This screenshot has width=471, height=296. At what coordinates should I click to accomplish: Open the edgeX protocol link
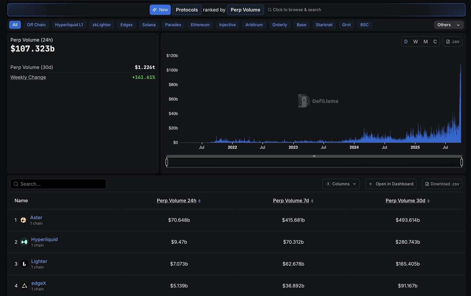coord(39,283)
